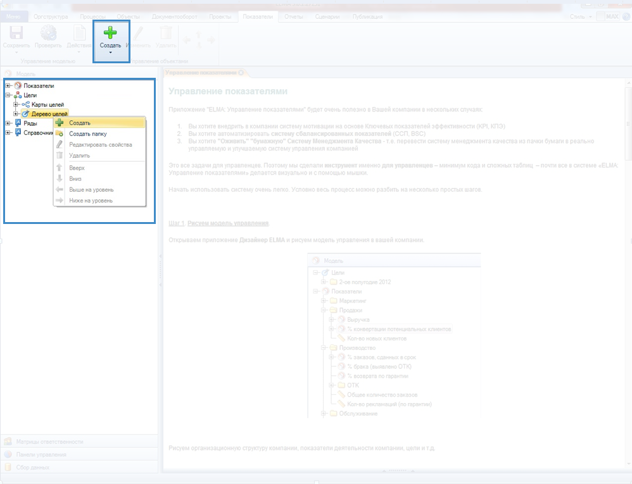
Task: Collapse the Цели tree node
Action: (x=8, y=95)
